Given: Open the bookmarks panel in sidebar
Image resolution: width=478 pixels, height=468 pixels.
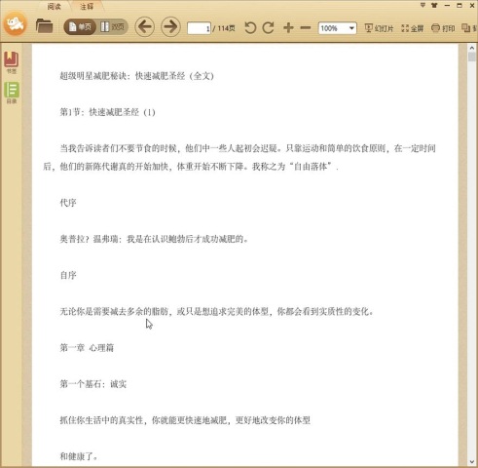Looking at the screenshot, I should point(12,62).
